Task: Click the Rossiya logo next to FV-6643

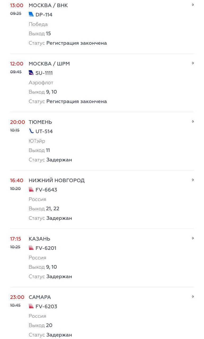Action: tap(31, 189)
